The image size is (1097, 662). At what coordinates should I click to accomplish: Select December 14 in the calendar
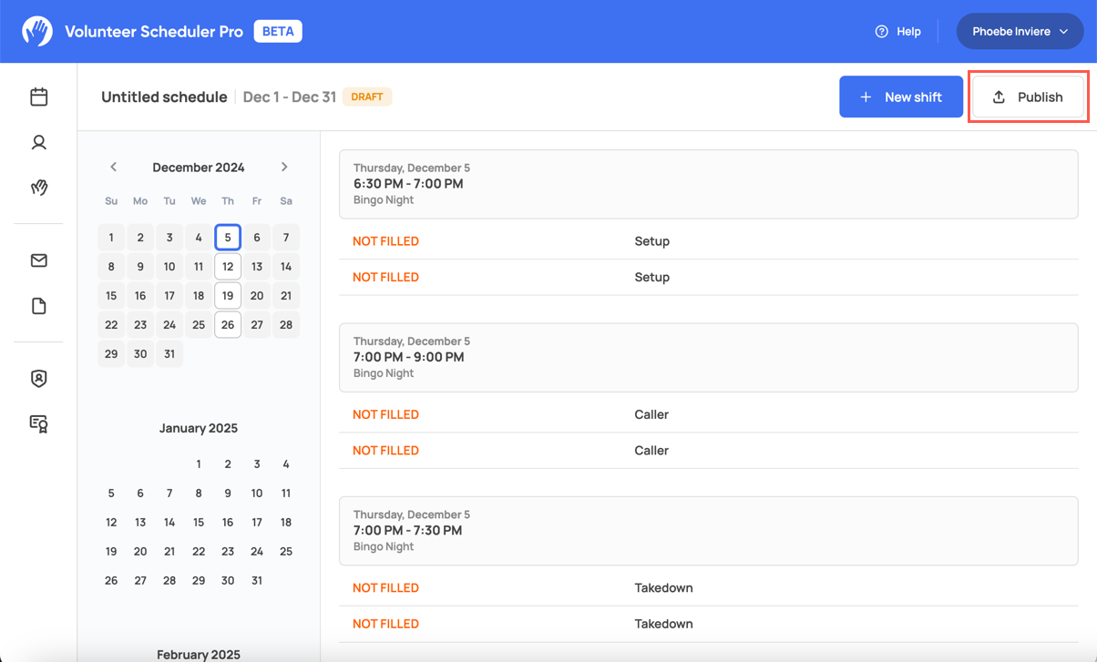coord(286,266)
